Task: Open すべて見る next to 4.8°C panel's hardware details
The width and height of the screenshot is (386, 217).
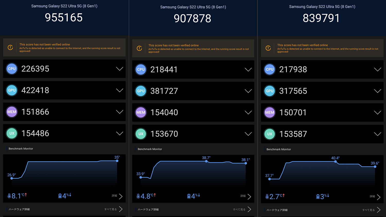Action: point(242,210)
